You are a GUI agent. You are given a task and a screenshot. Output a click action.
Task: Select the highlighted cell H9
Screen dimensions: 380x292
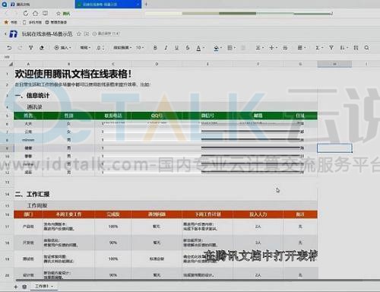[334, 148]
